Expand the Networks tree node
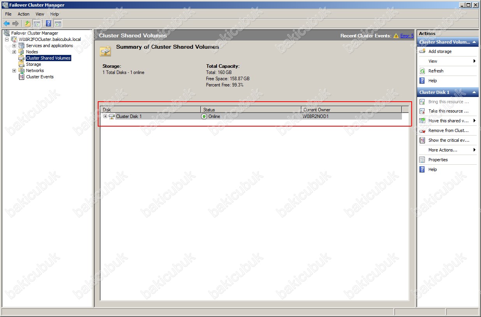 pyautogui.click(x=14, y=70)
